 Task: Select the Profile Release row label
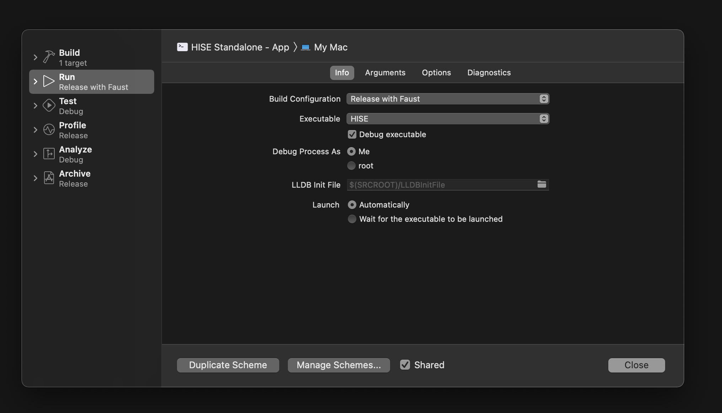tap(73, 130)
